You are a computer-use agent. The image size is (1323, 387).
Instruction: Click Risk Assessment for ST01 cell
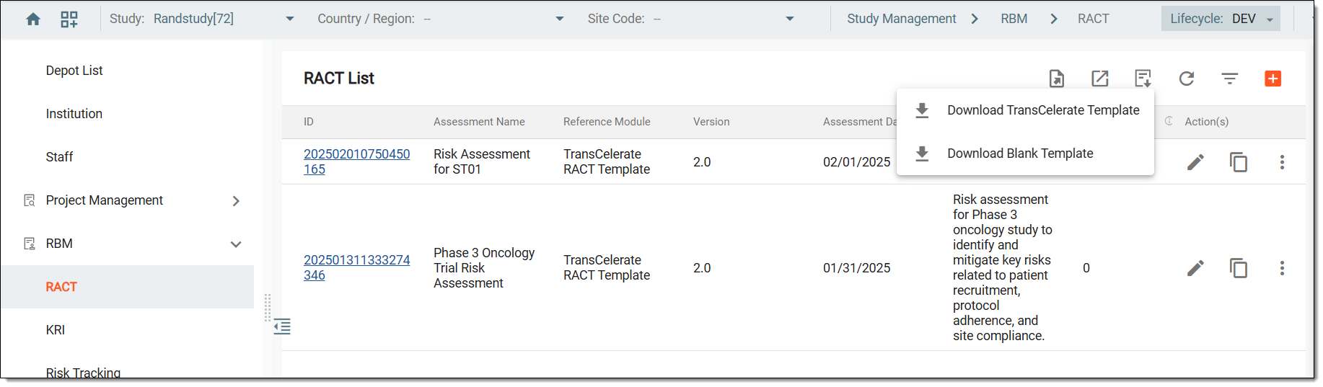click(x=482, y=161)
